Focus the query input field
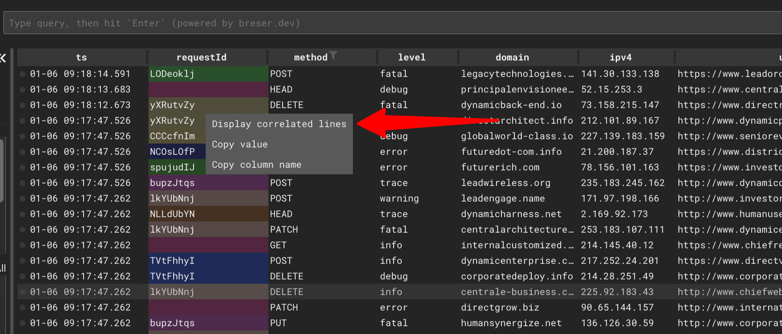Viewport: 782px width, 334px height. [x=390, y=23]
